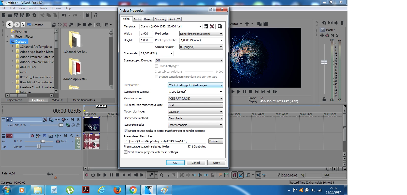407x195 pixels.
Task: Switch to the Summary tab
Action: tap(161, 19)
